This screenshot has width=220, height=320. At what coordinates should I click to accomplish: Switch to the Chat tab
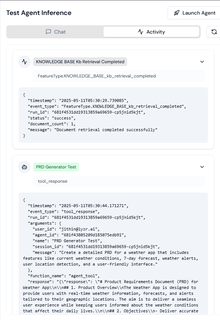coord(55,32)
